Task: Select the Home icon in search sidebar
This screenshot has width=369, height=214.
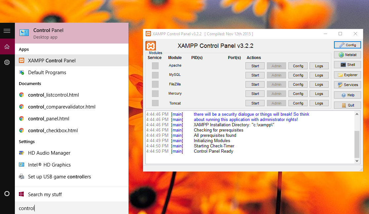Action: (x=7, y=47)
